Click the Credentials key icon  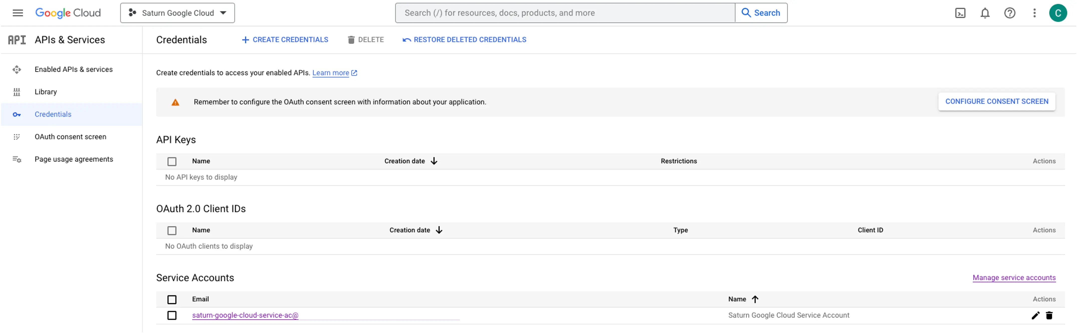[x=17, y=114]
